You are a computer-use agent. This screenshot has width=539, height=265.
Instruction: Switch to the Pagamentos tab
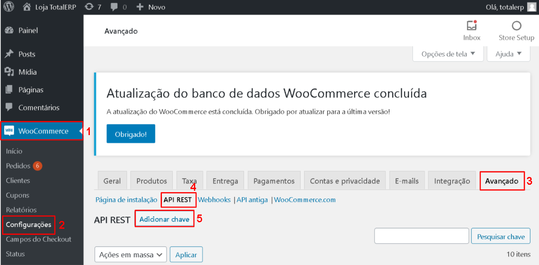[274, 181]
